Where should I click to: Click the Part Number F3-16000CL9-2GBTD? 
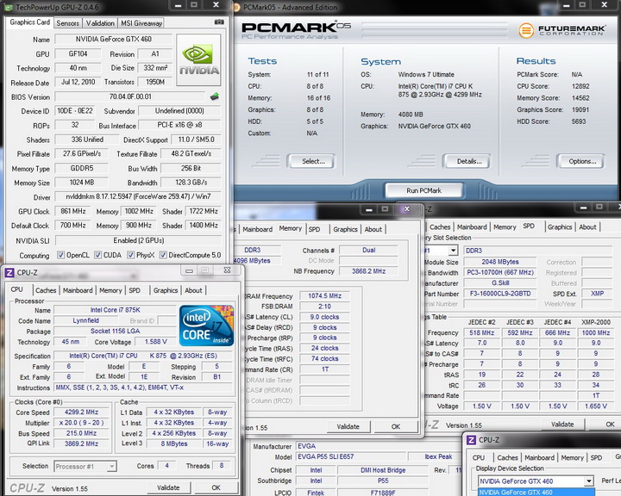pyautogui.click(x=499, y=294)
